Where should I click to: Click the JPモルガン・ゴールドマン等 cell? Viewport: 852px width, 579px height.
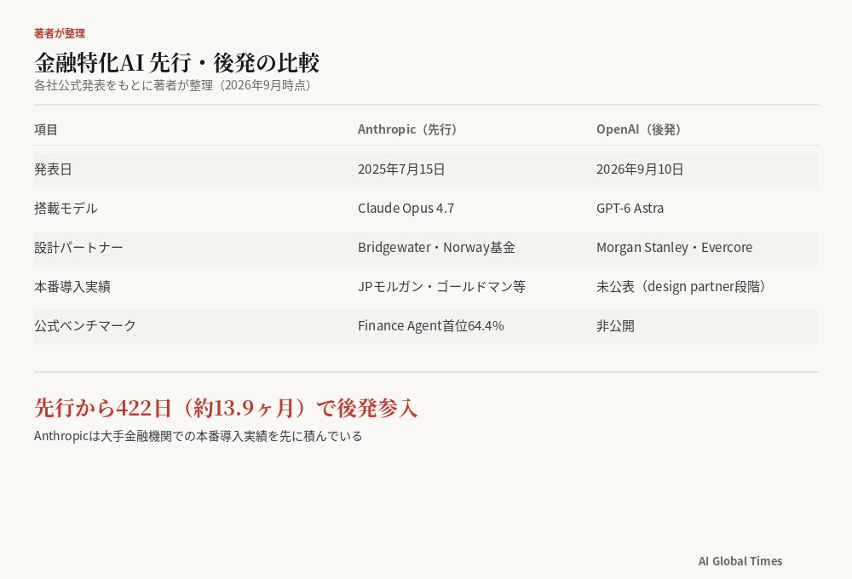click(x=441, y=286)
